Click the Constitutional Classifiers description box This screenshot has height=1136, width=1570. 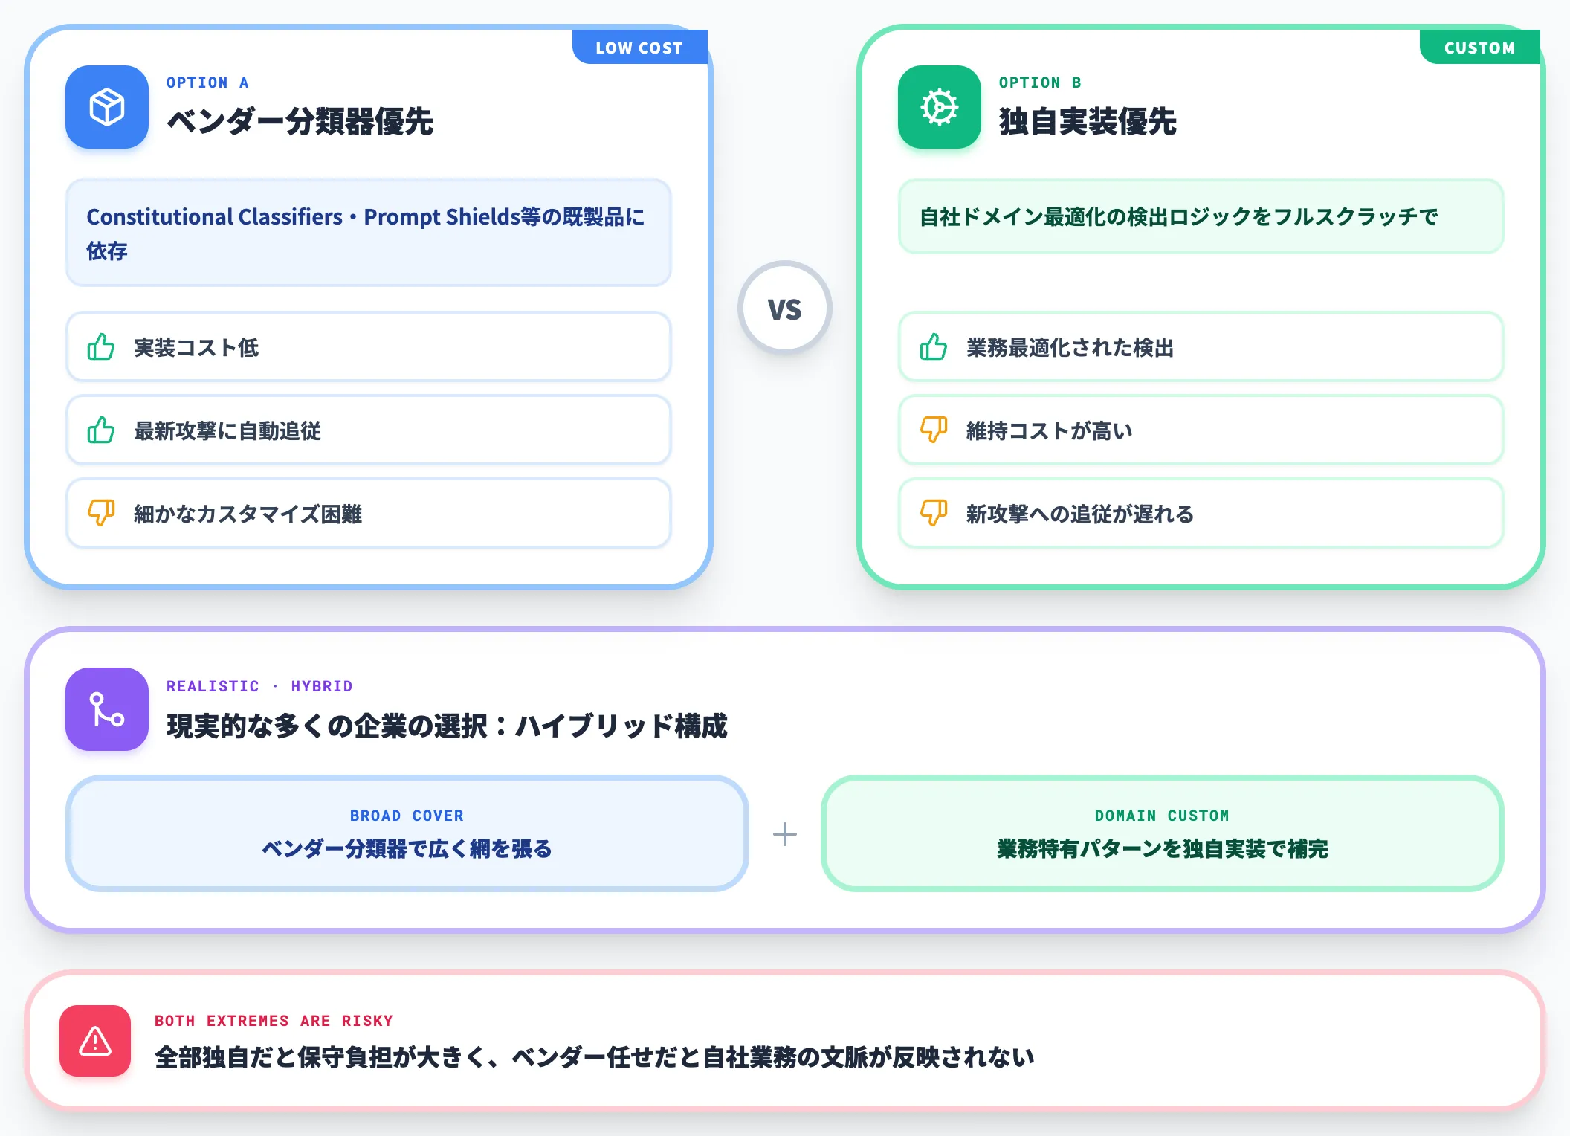[x=369, y=233]
